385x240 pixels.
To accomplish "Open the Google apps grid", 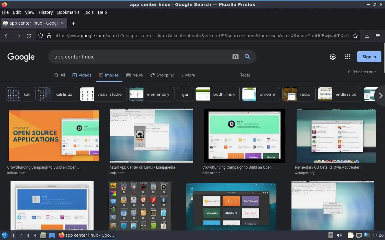I will [348, 57].
